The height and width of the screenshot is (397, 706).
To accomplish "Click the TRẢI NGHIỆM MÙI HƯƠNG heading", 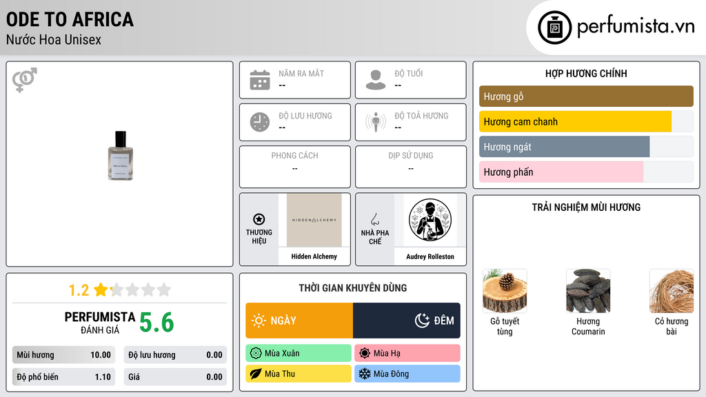I will click(x=586, y=207).
